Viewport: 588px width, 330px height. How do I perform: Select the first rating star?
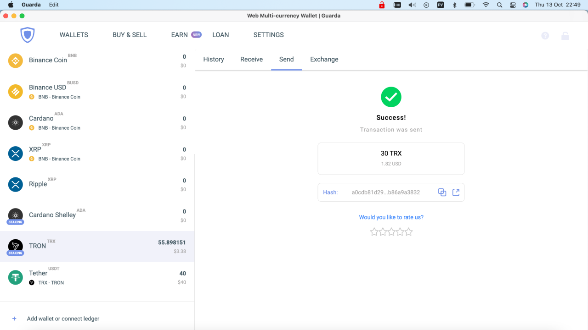tap(374, 232)
